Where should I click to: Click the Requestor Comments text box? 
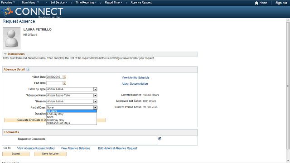tap(102, 141)
